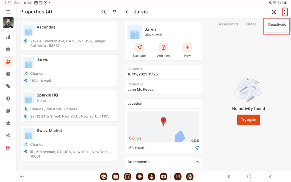Add a note to Jarvis
Viewport: 291px width, 182px height.
point(163,48)
